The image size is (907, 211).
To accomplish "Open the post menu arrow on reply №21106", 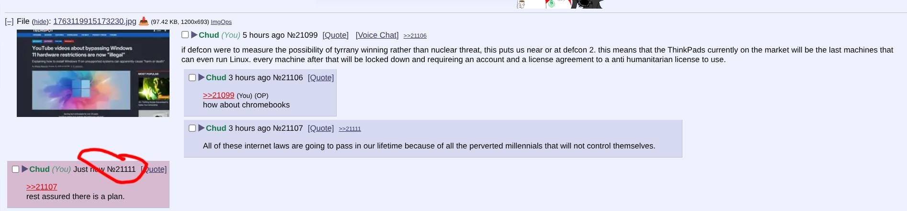I will click(202, 77).
